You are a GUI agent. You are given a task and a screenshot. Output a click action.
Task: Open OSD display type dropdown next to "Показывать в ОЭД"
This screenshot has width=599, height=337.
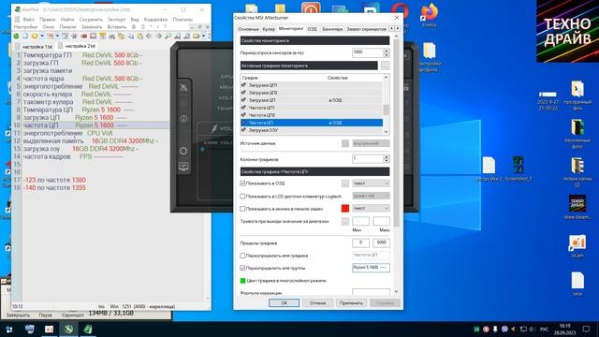point(371,183)
